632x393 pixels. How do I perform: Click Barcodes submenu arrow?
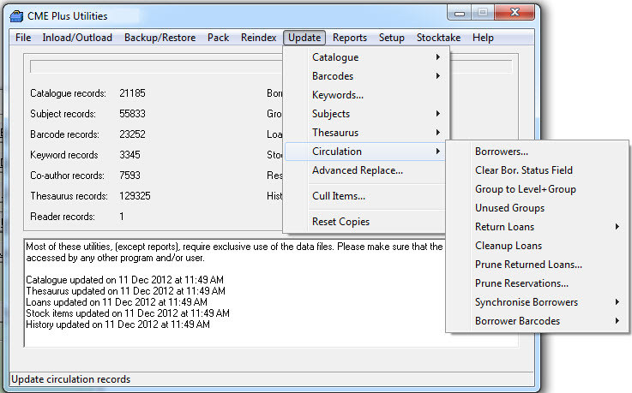[x=437, y=76]
